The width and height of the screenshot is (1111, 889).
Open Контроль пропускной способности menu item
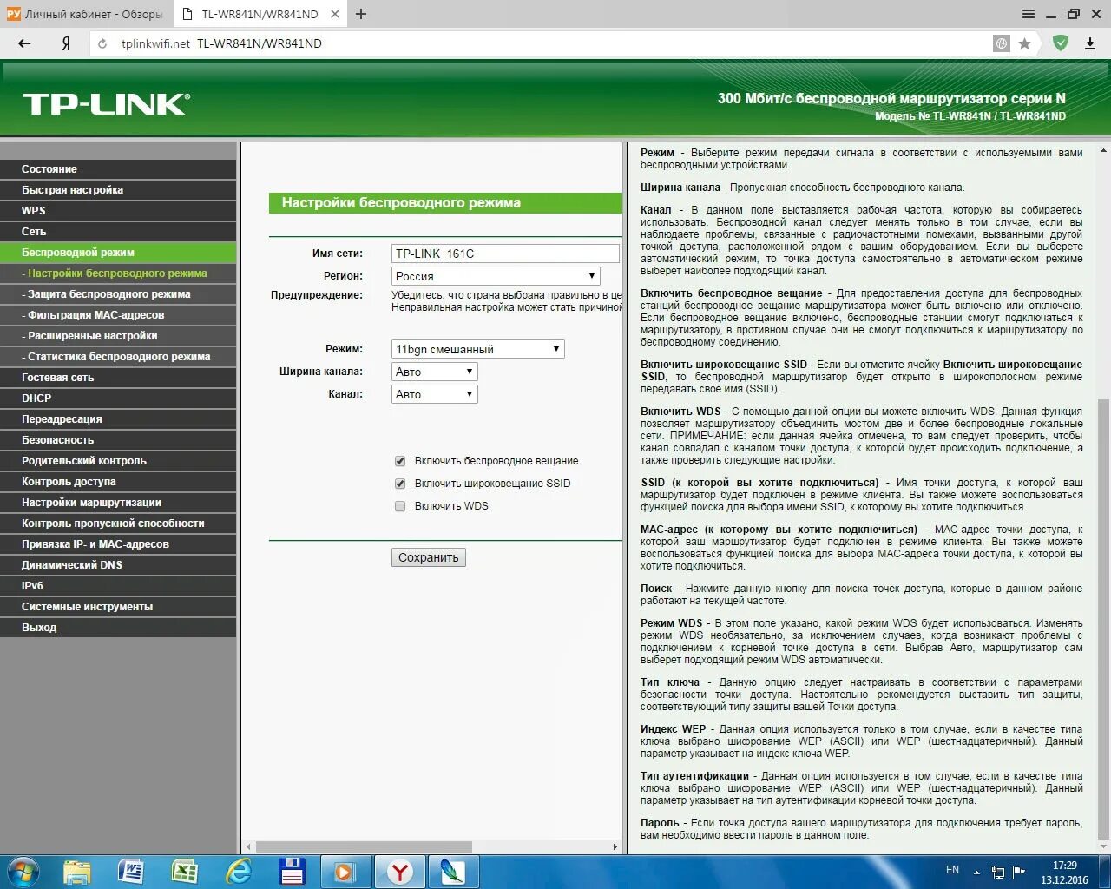[x=118, y=524]
